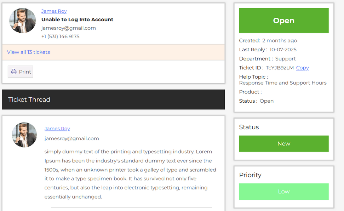Image resolution: width=344 pixels, height=211 pixels.
Task: Click the Support department value
Action: [285, 59]
